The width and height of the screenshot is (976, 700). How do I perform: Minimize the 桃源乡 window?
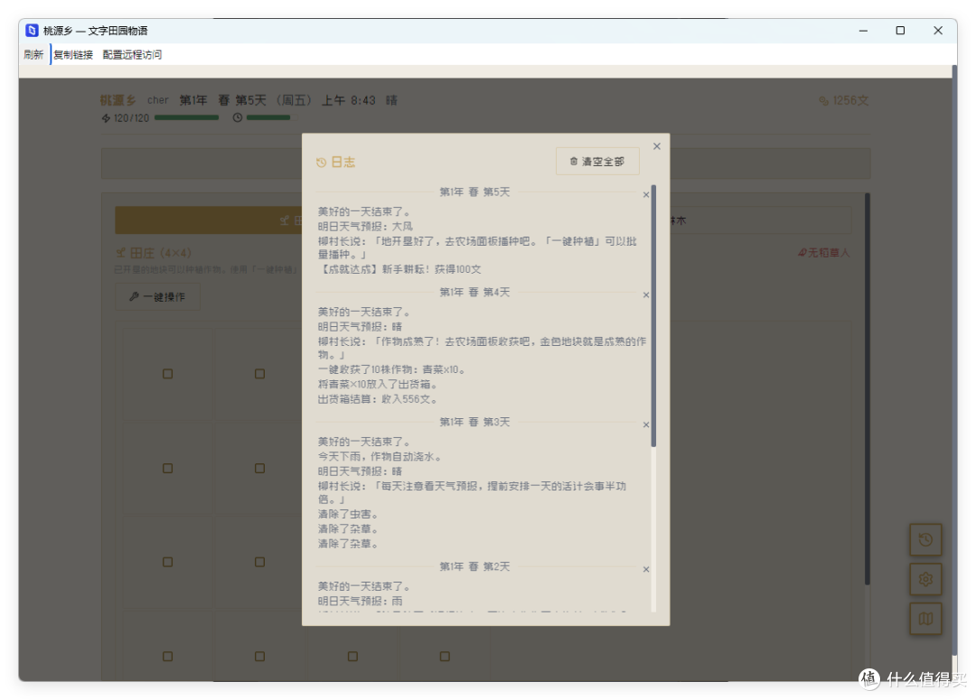pyautogui.click(x=863, y=31)
